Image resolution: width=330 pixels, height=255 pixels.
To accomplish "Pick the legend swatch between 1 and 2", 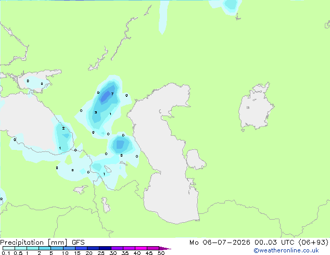I will [x=33, y=248].
